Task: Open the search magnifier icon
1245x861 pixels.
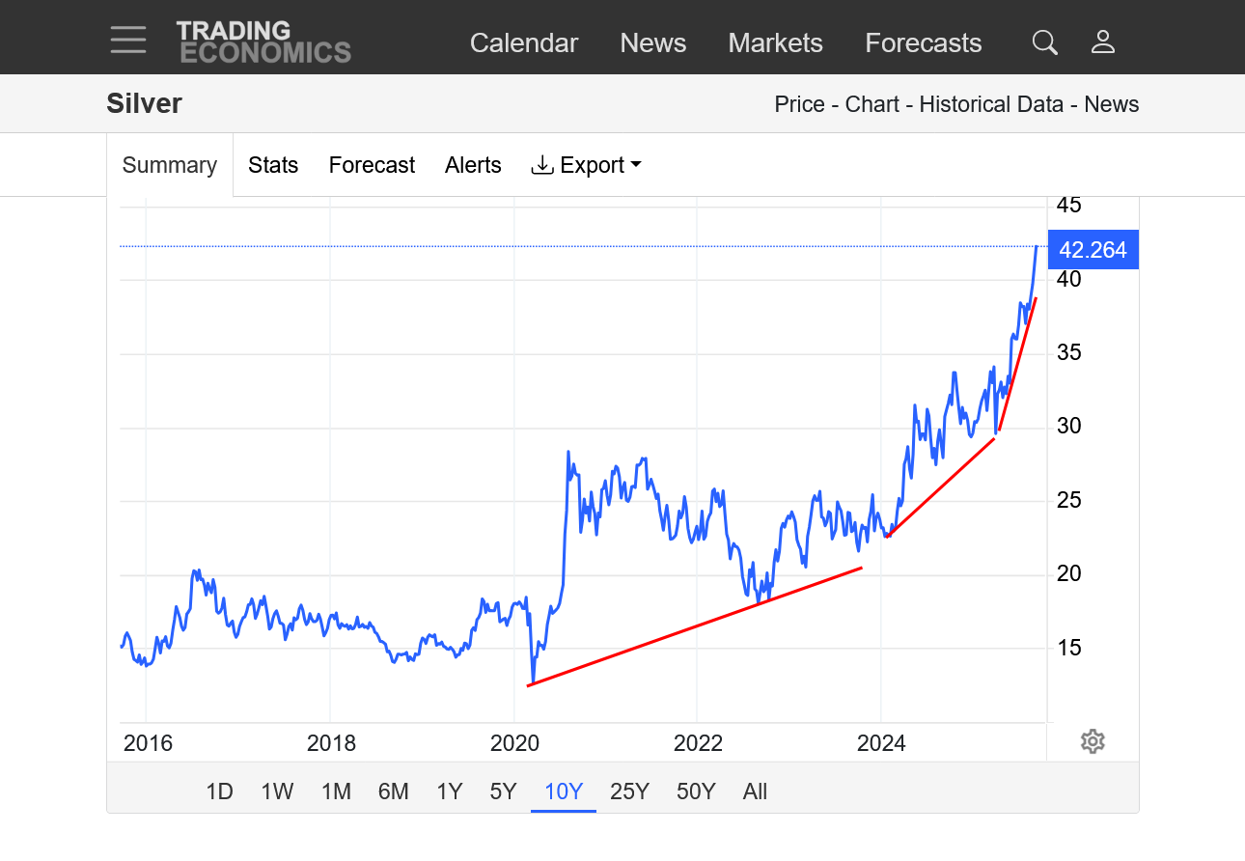Action: [1044, 42]
